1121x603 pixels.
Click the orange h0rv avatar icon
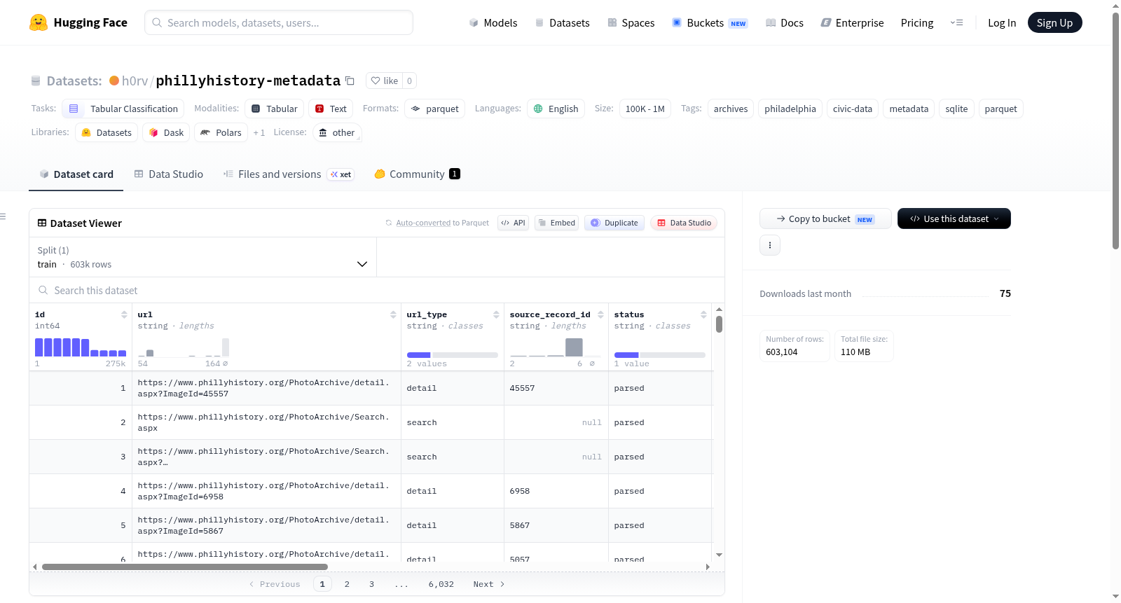click(114, 81)
